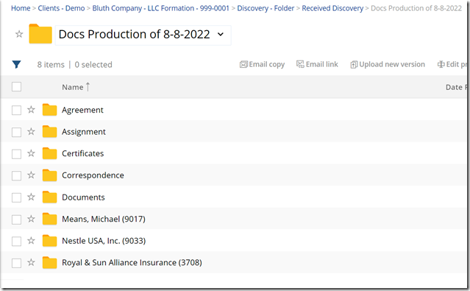
Task: Navigate to Received Discovery breadcrumb
Action: pyautogui.click(x=332, y=8)
